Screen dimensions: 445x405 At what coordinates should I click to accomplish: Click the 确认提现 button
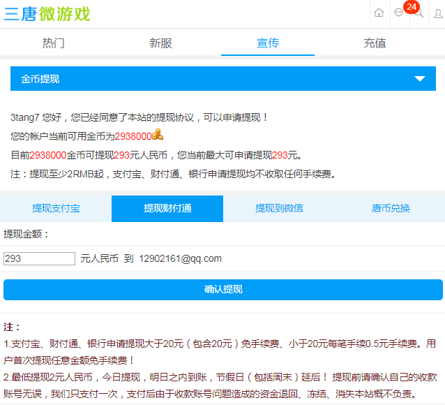coord(223,290)
